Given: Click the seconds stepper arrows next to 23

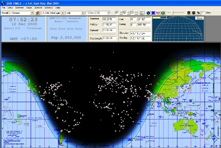Looking at the screenshot, I should pyautogui.click(x=136, y=13).
